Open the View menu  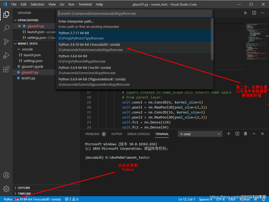[52, 4]
